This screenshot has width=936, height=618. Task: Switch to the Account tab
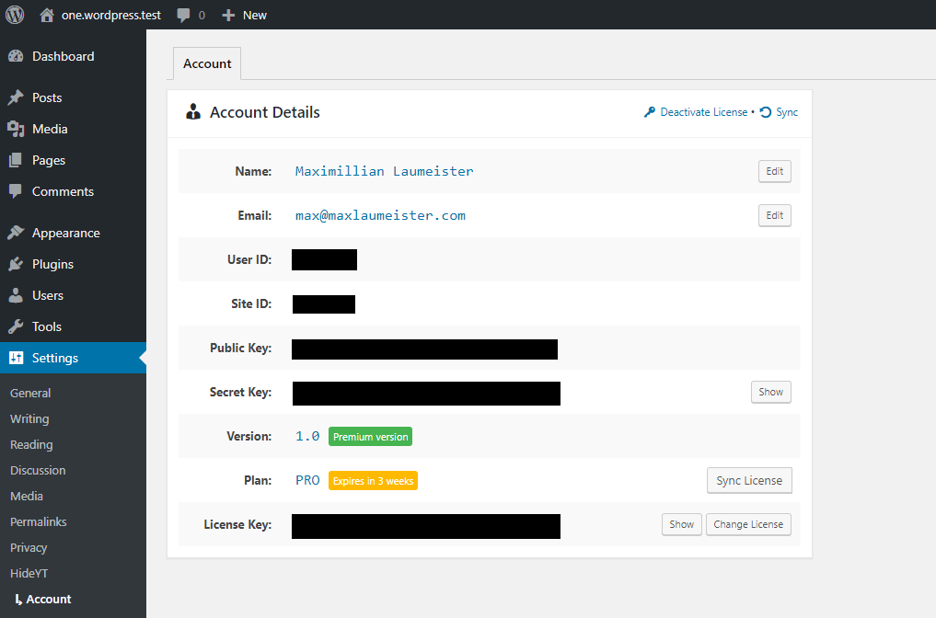click(206, 63)
